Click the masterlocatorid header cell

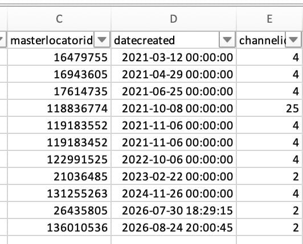[x=59, y=40]
